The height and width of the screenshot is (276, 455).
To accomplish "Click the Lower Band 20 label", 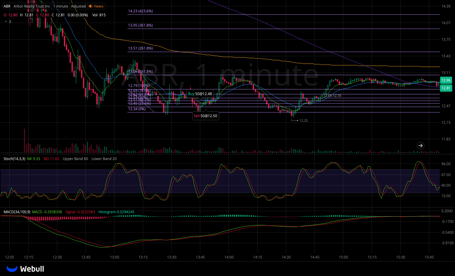I will 104,159.
